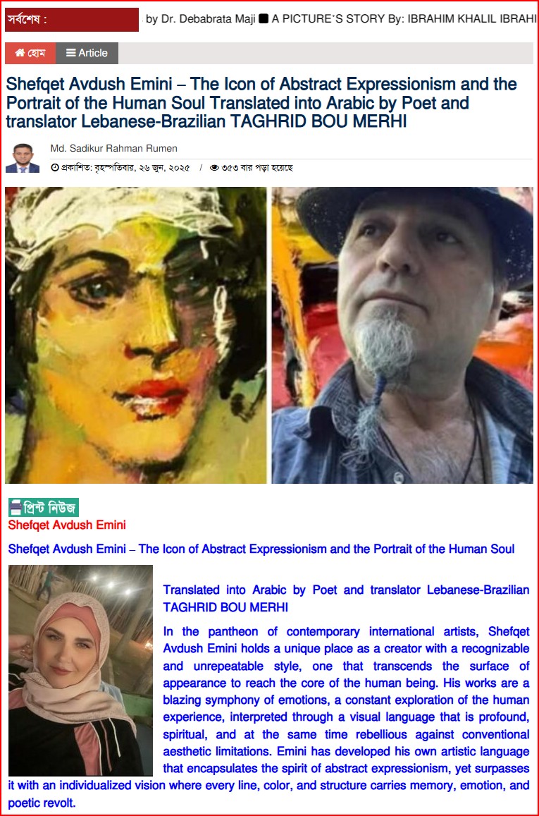Click the blue Icon of Abstract Expressionism subtitle

coord(261,549)
